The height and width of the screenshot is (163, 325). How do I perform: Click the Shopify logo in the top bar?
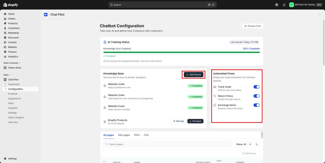click(11, 5)
